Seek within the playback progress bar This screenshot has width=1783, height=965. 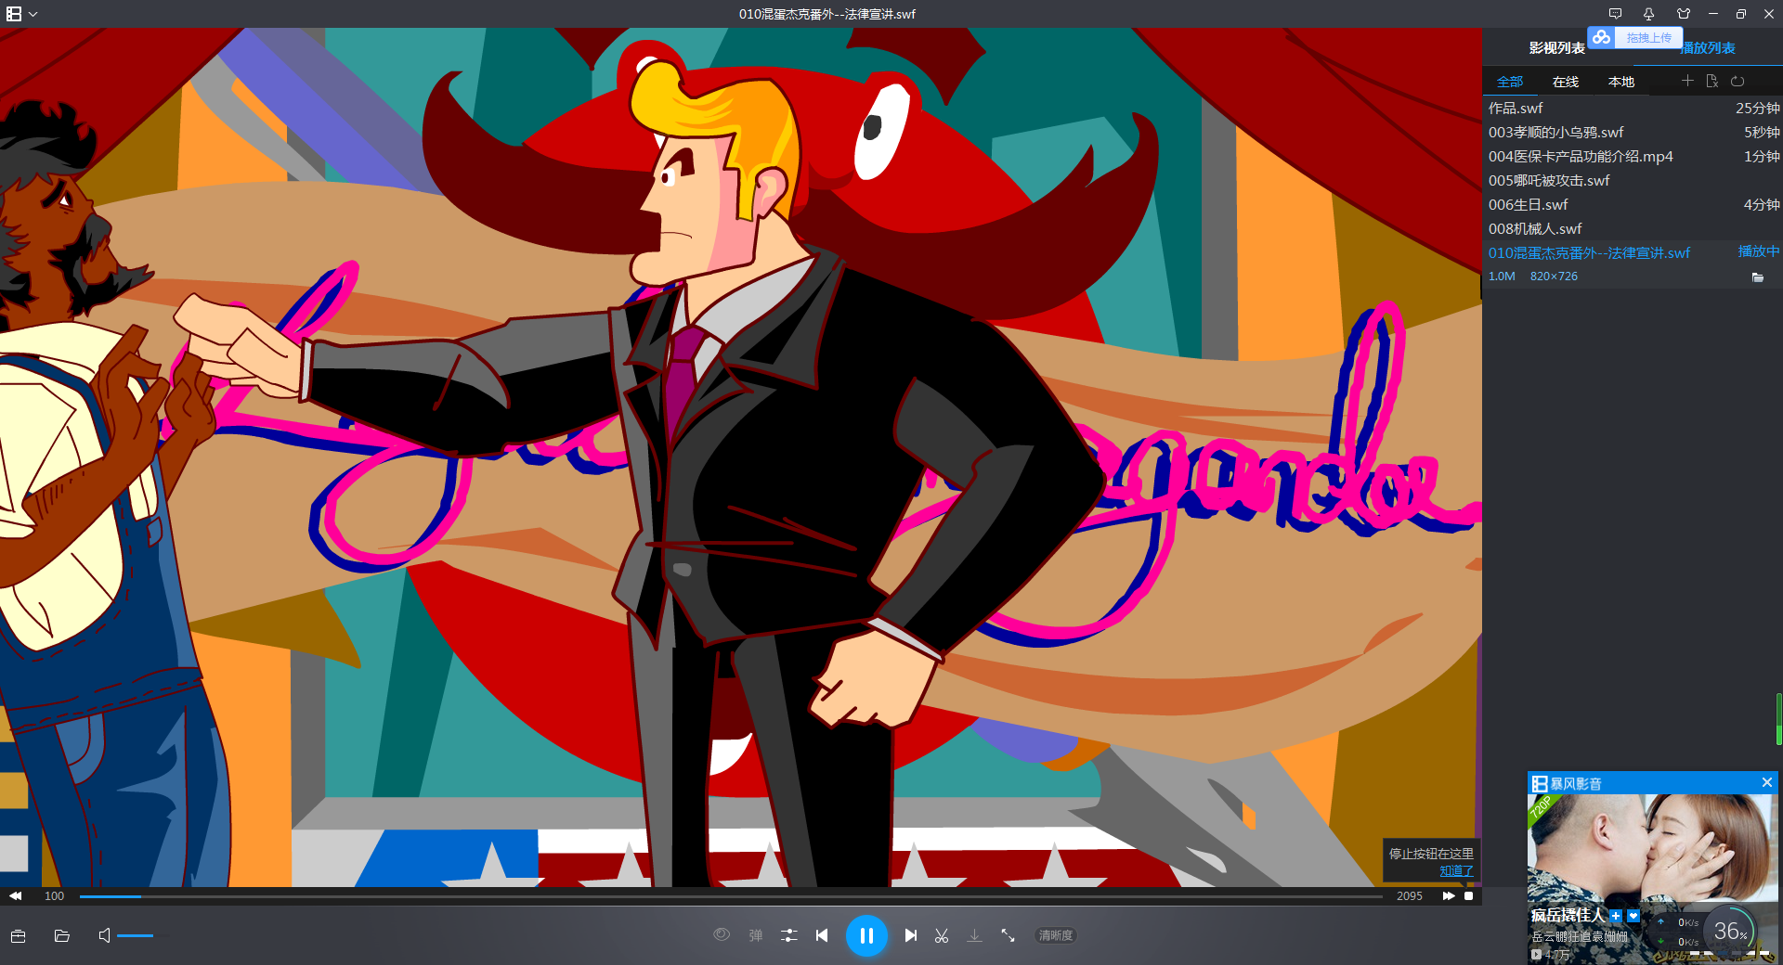coord(731,896)
